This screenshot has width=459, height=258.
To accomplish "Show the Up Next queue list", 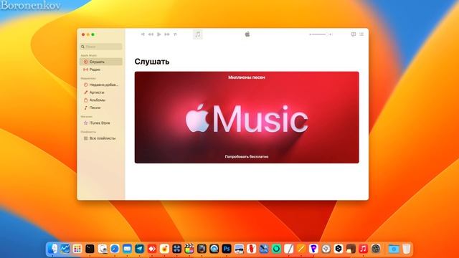I will click(361, 34).
